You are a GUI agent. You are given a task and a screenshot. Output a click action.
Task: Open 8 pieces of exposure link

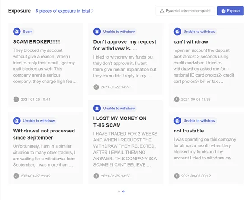pyautogui.click(x=63, y=11)
